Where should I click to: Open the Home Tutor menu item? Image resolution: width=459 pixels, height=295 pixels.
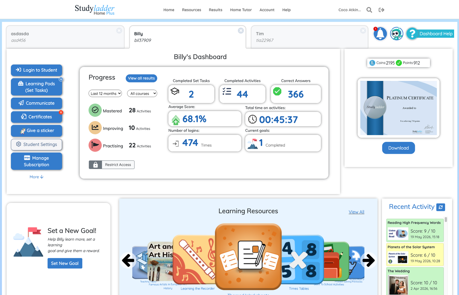click(241, 10)
